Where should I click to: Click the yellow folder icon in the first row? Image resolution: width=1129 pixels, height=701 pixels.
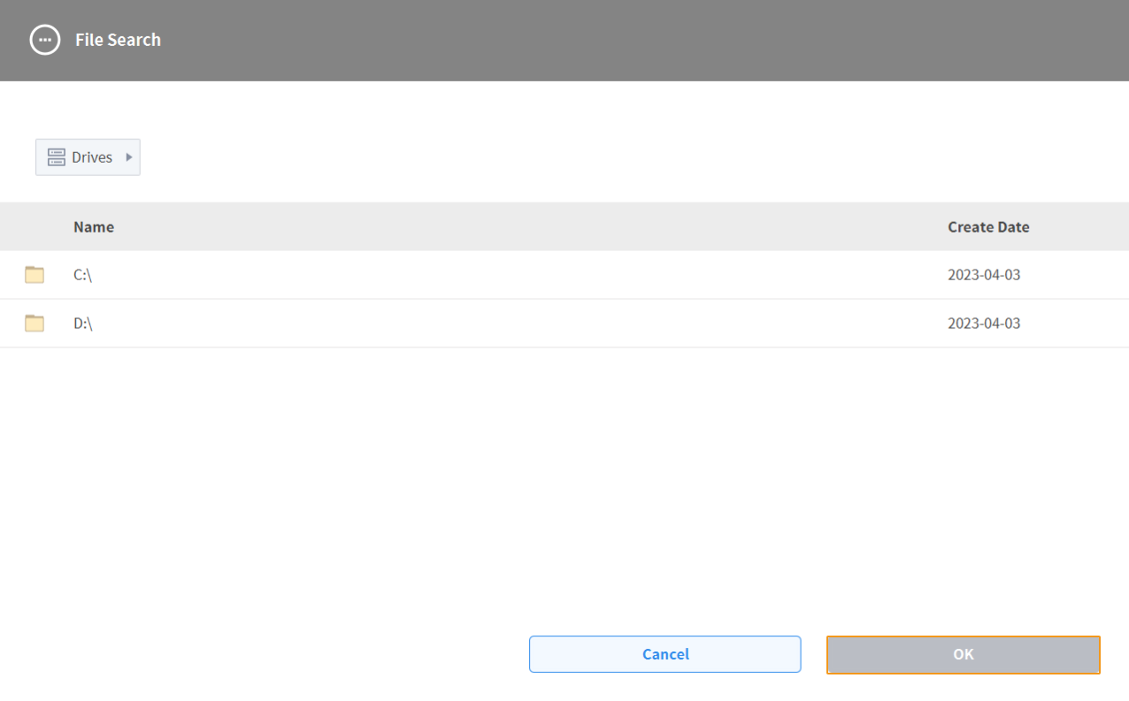click(x=34, y=274)
